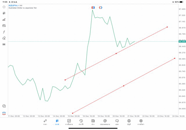The height and width of the screenshot is (130, 186).
Task: Switch to the การซื้อขาย trade tab
Action: click(69, 122)
